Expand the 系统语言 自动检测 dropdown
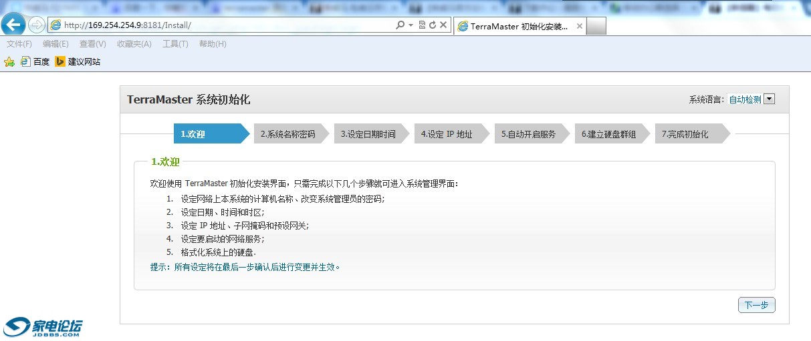 point(769,99)
